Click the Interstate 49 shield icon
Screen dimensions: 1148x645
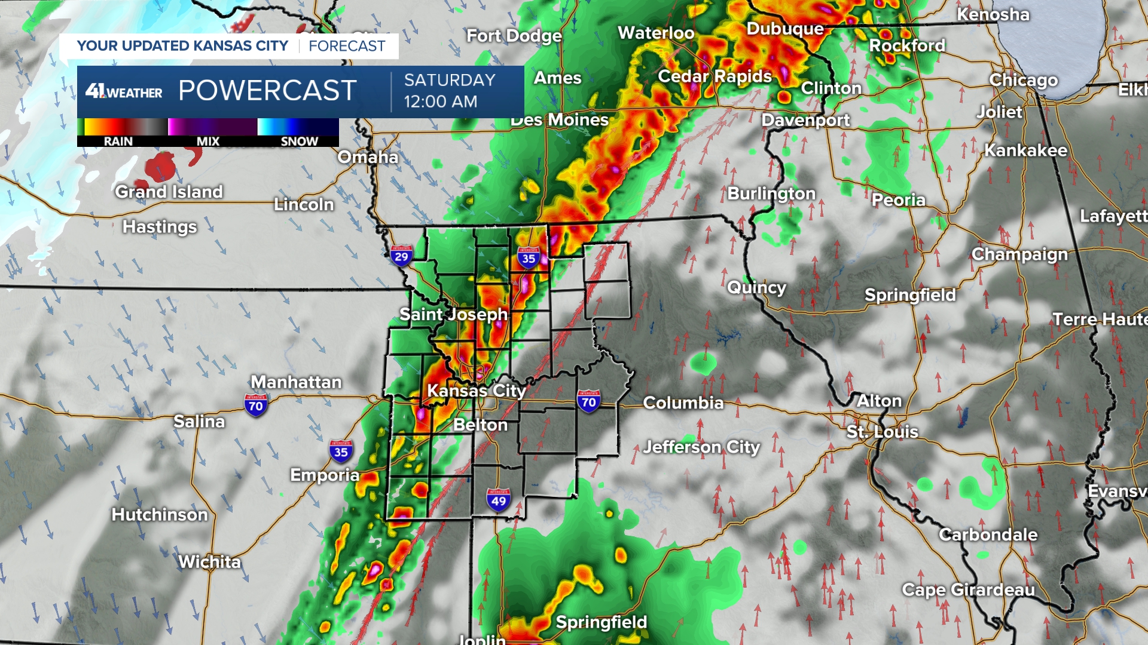(x=499, y=500)
